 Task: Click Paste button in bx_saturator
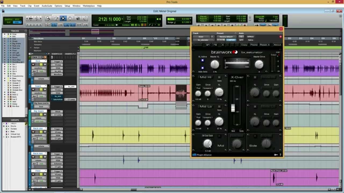click(x=254, y=45)
